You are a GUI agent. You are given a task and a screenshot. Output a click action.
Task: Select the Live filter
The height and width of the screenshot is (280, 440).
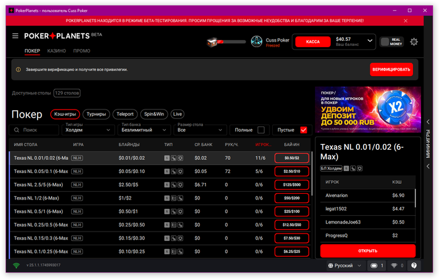[177, 114]
